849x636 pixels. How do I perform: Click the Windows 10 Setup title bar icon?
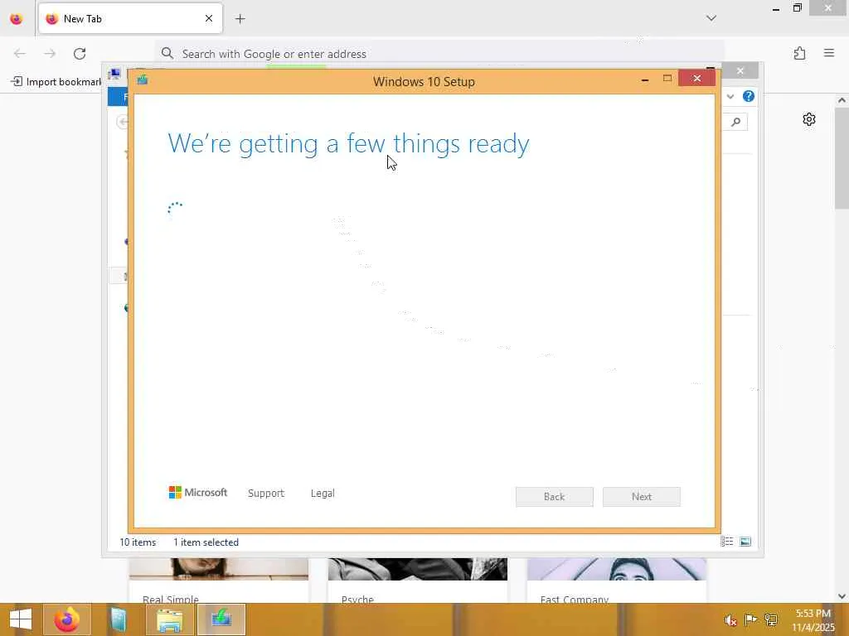click(143, 80)
